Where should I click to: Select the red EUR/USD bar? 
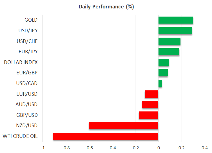click(151, 94)
